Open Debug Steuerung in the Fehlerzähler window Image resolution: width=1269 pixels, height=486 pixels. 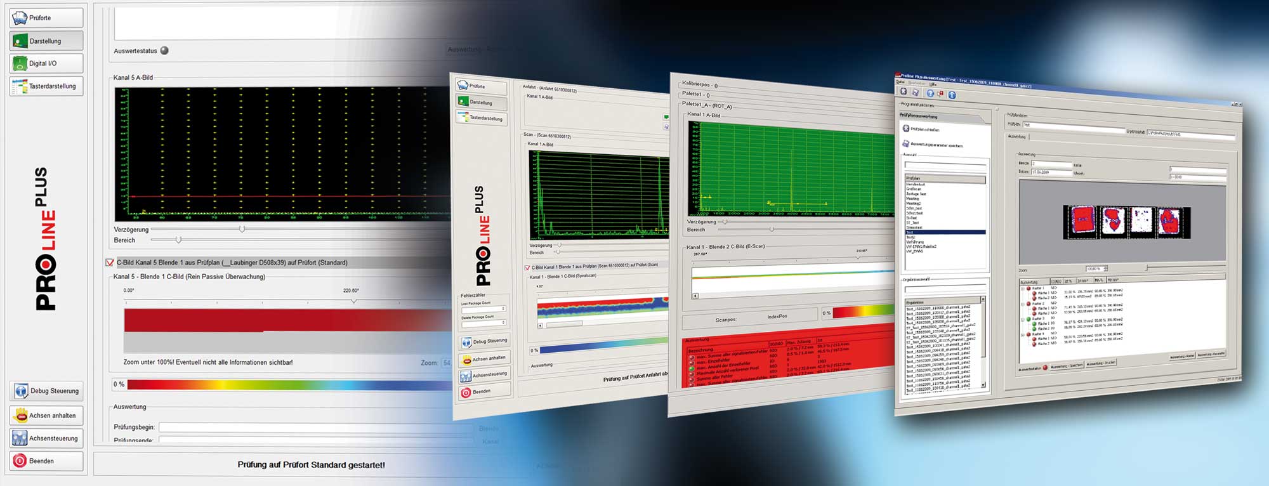click(485, 341)
